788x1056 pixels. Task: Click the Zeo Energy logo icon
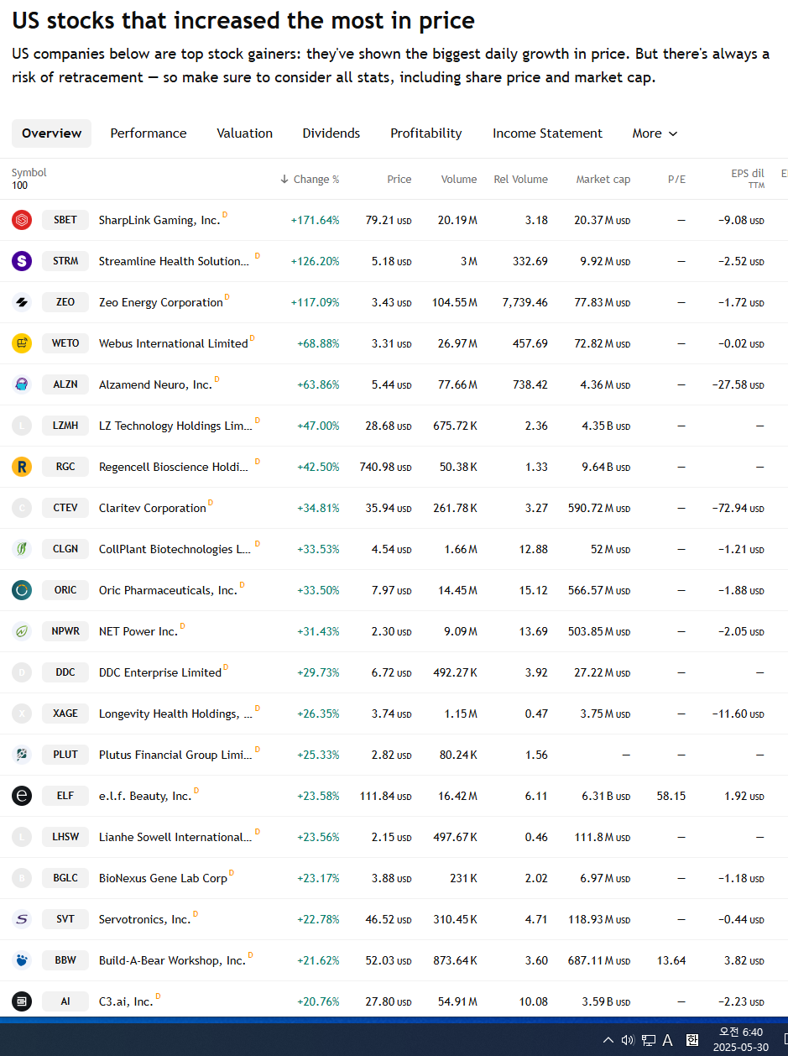pos(22,302)
